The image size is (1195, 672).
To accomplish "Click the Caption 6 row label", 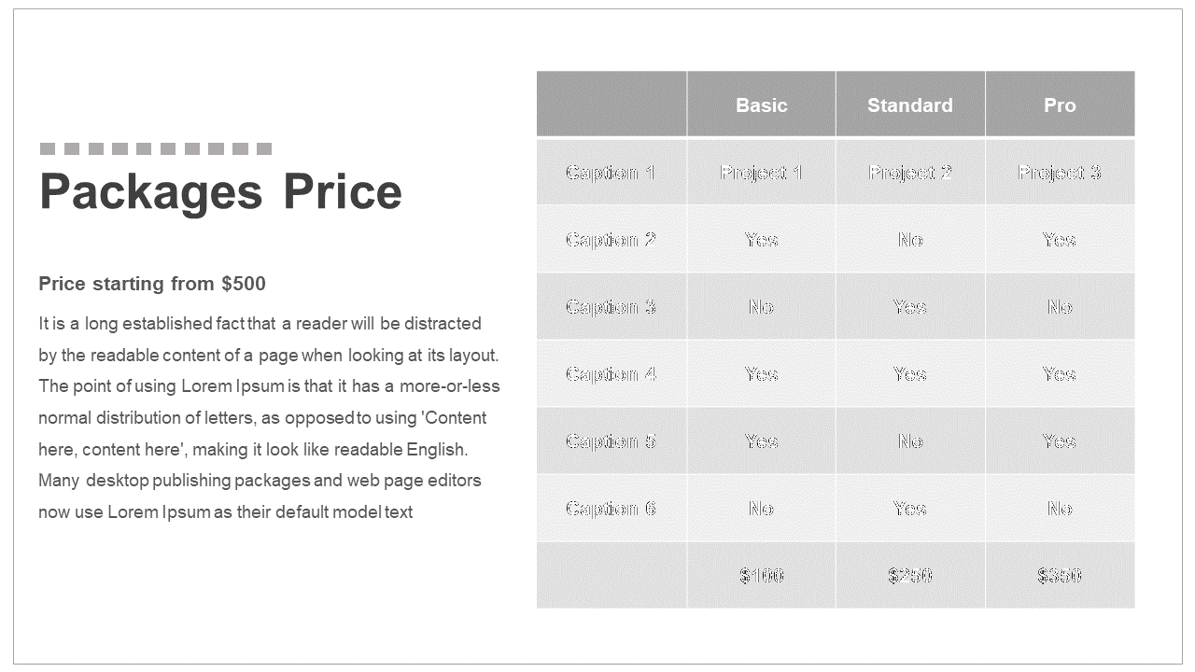I will [611, 509].
